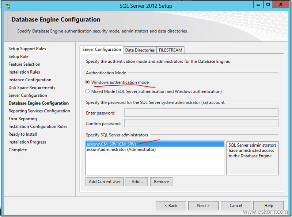Click the Add... button
Screen dimensions: 292x217
[x=137, y=182]
